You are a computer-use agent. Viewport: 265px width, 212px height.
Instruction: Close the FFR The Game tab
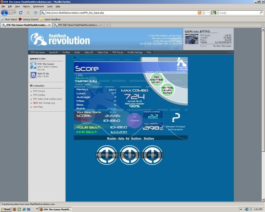tap(49, 25)
